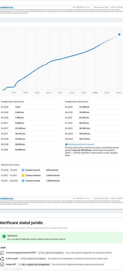Click the blue info marker on the chart's end
123x273 pixels.
[119, 34]
